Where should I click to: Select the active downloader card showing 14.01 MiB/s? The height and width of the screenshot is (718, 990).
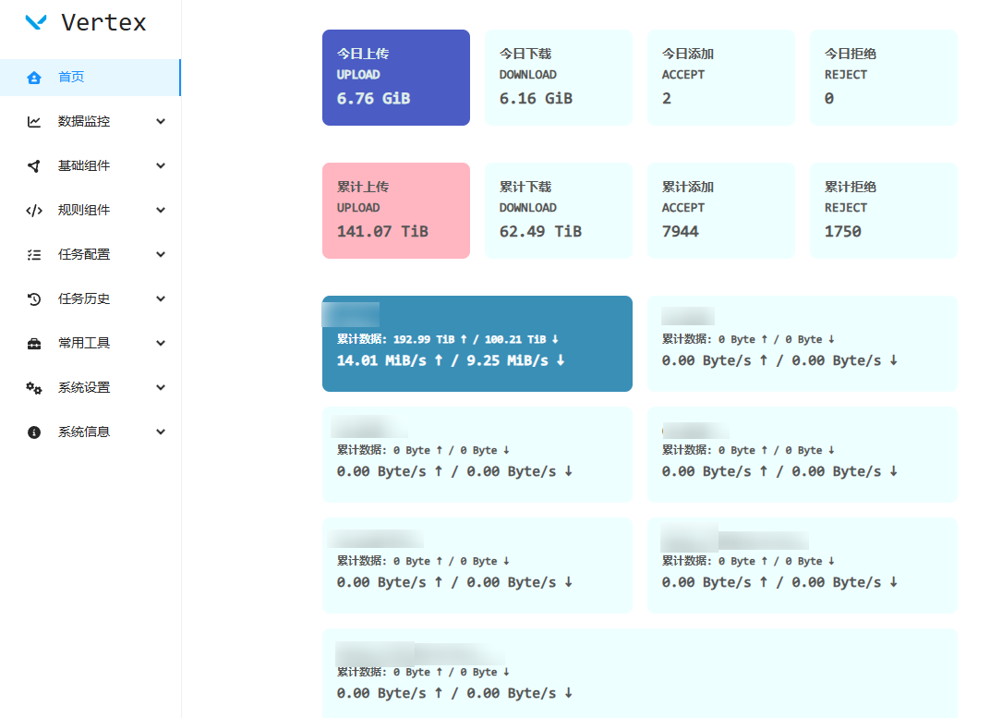477,344
